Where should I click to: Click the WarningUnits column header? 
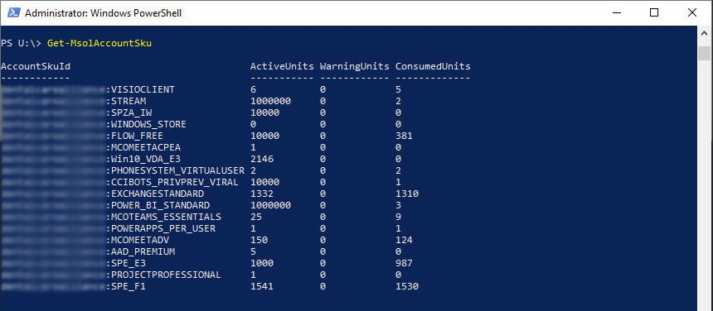pyautogui.click(x=355, y=67)
